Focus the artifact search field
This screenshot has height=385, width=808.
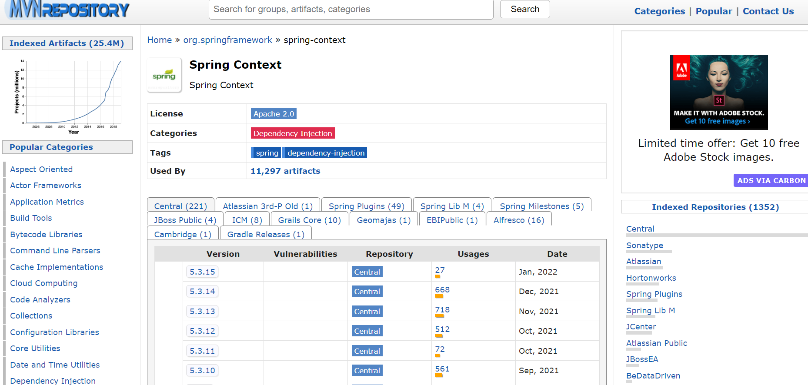tap(351, 9)
